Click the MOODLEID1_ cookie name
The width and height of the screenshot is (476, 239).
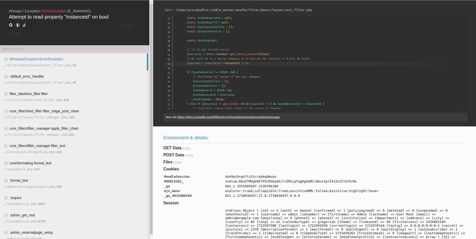pos(174,181)
